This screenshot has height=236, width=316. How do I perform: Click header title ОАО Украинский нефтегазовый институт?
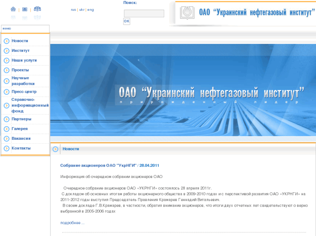(x=257, y=12)
